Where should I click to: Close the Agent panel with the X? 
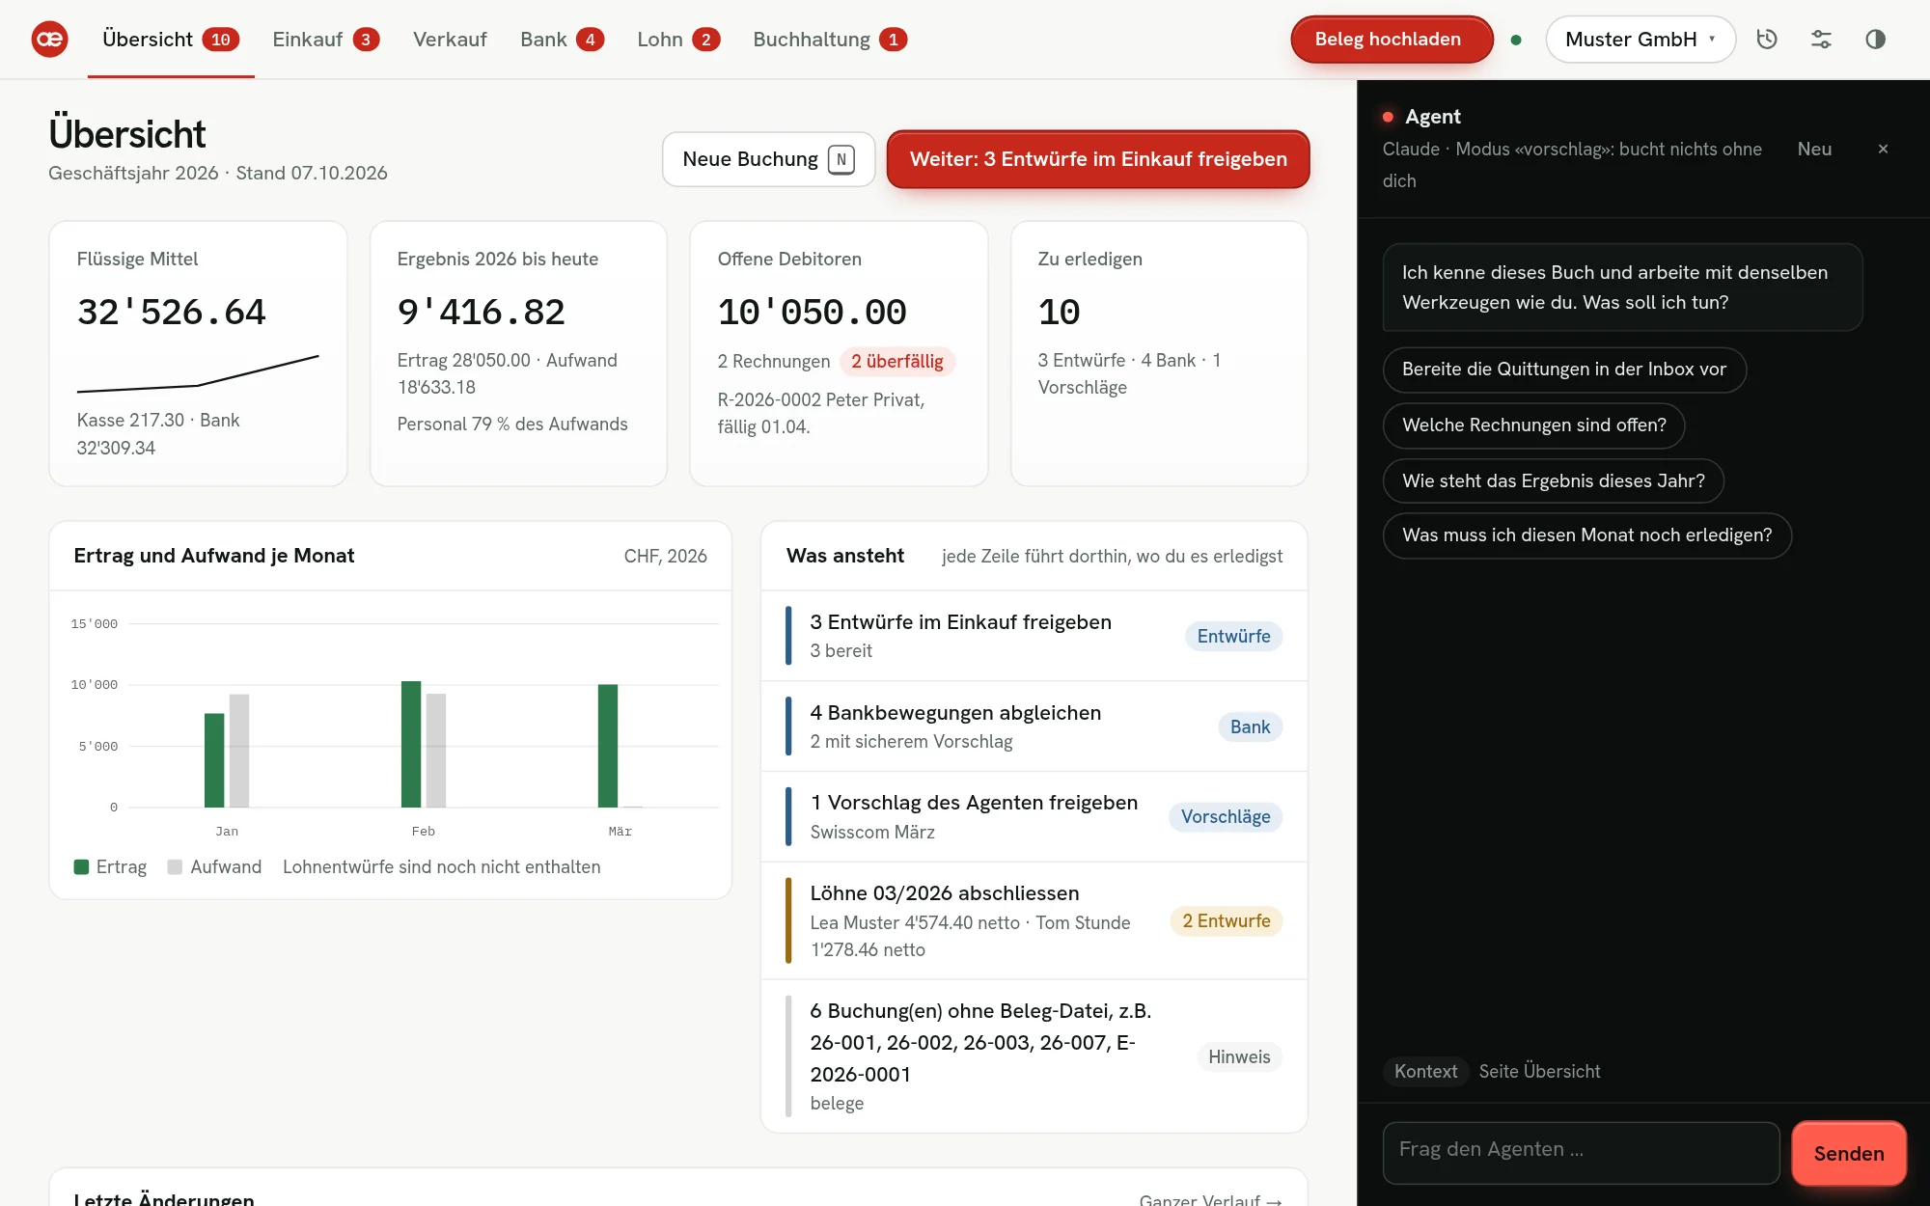point(1883,149)
